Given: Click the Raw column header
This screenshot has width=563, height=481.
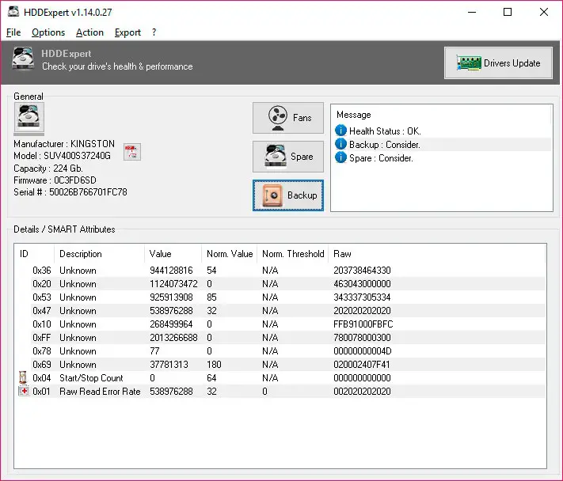Looking at the screenshot, I should pyautogui.click(x=342, y=254).
